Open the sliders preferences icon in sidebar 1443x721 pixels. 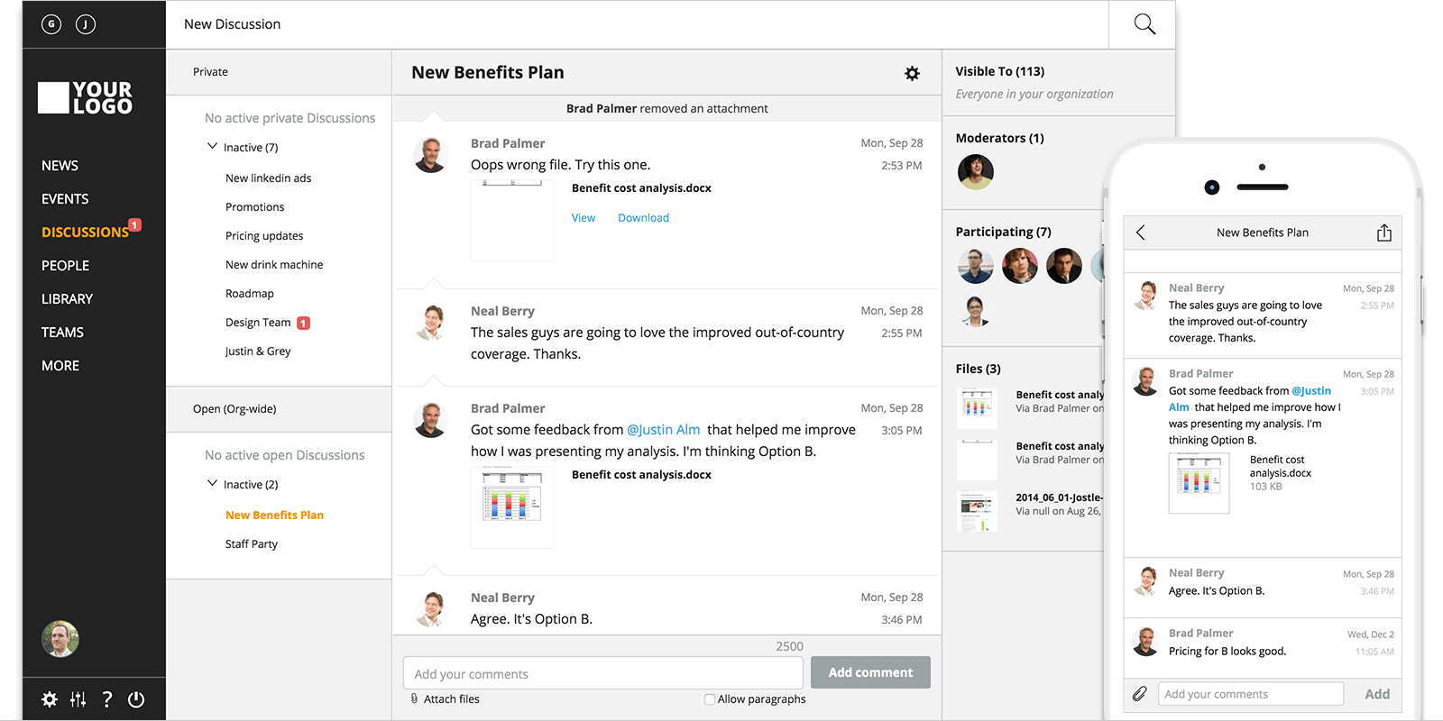[x=78, y=699]
